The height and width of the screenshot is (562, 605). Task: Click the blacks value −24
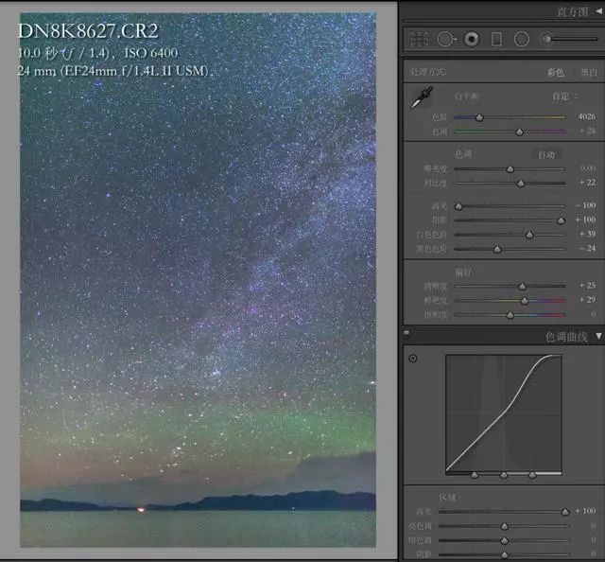[x=588, y=249]
